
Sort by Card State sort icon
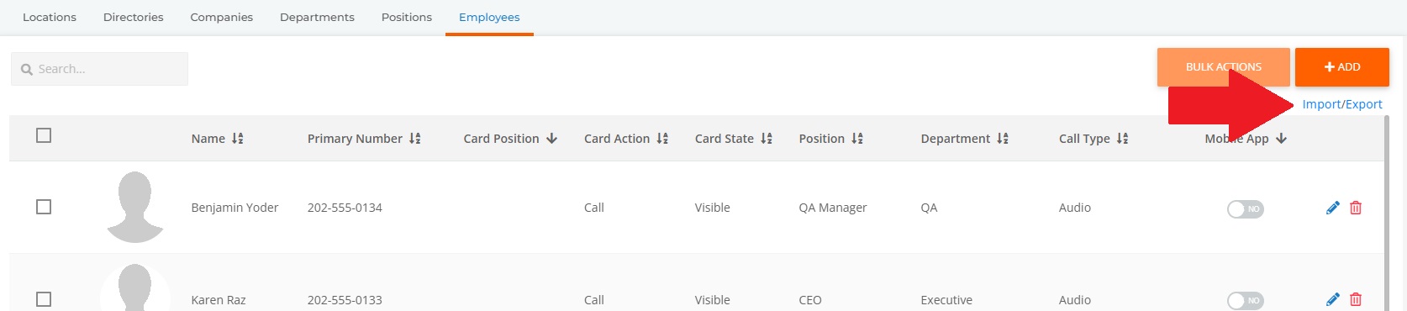point(767,139)
